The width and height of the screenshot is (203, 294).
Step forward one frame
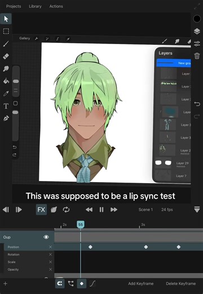(19, 210)
